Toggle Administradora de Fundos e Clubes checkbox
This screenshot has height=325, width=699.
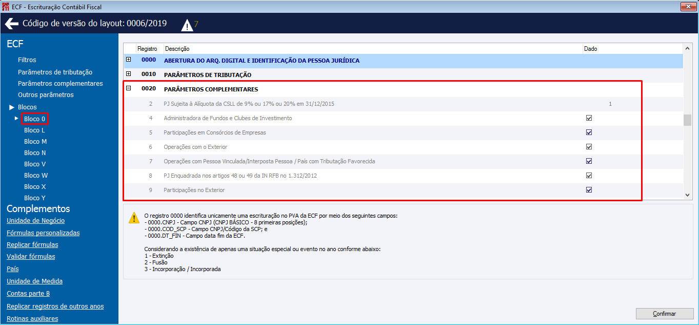[589, 118]
